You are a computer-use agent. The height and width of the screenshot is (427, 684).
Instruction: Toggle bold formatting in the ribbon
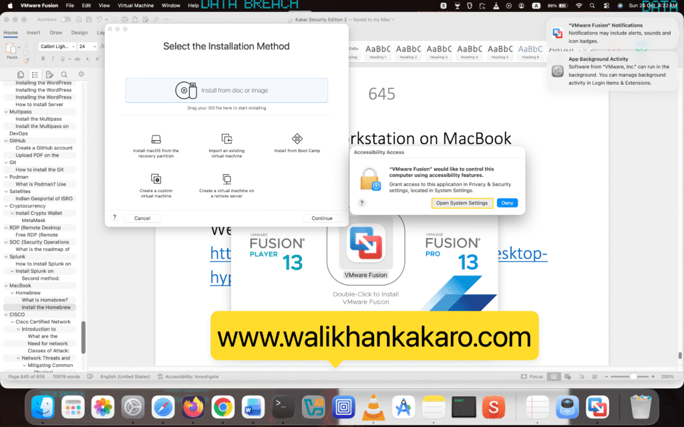point(43,59)
